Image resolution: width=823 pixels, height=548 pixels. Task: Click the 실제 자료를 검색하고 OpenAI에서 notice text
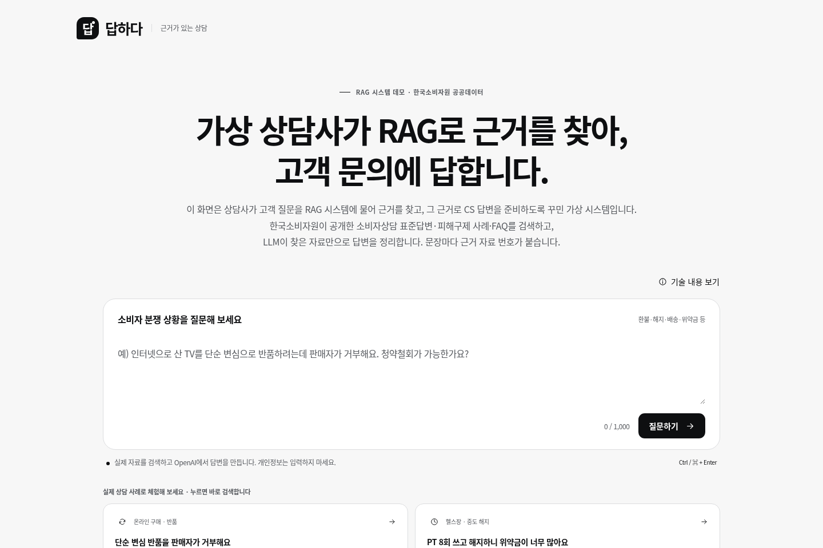point(225,462)
